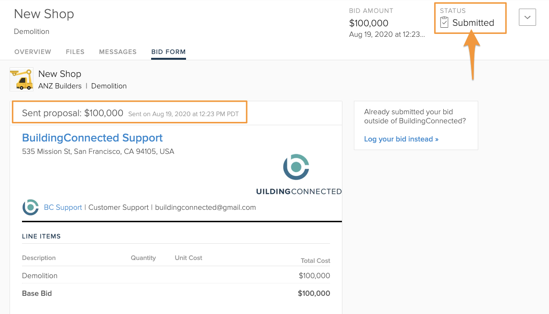Click the crane truck project icon
The image size is (549, 314).
point(22,79)
